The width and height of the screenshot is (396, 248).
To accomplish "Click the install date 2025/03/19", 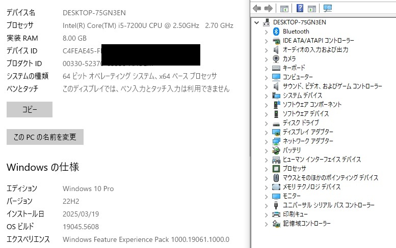I will click(x=81, y=214).
